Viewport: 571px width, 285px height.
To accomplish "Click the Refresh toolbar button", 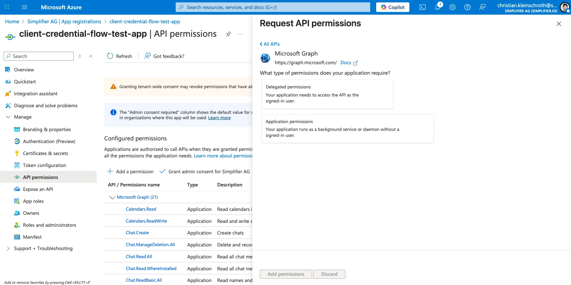I will point(120,56).
